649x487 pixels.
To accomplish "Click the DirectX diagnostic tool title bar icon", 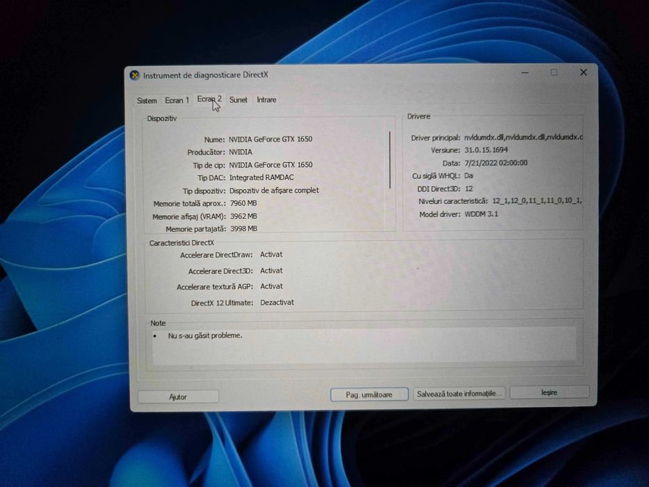I will click(134, 75).
